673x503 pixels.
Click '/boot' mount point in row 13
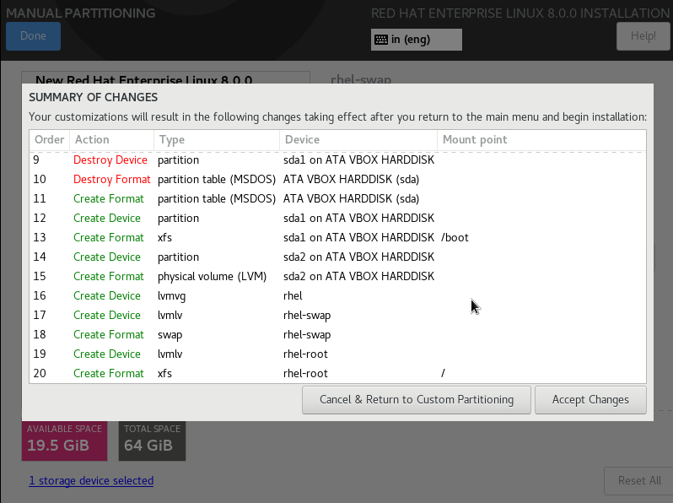[x=455, y=237]
